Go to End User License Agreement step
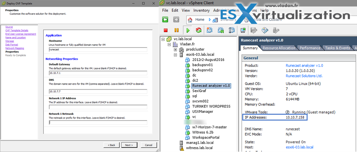 click(x=21, y=34)
